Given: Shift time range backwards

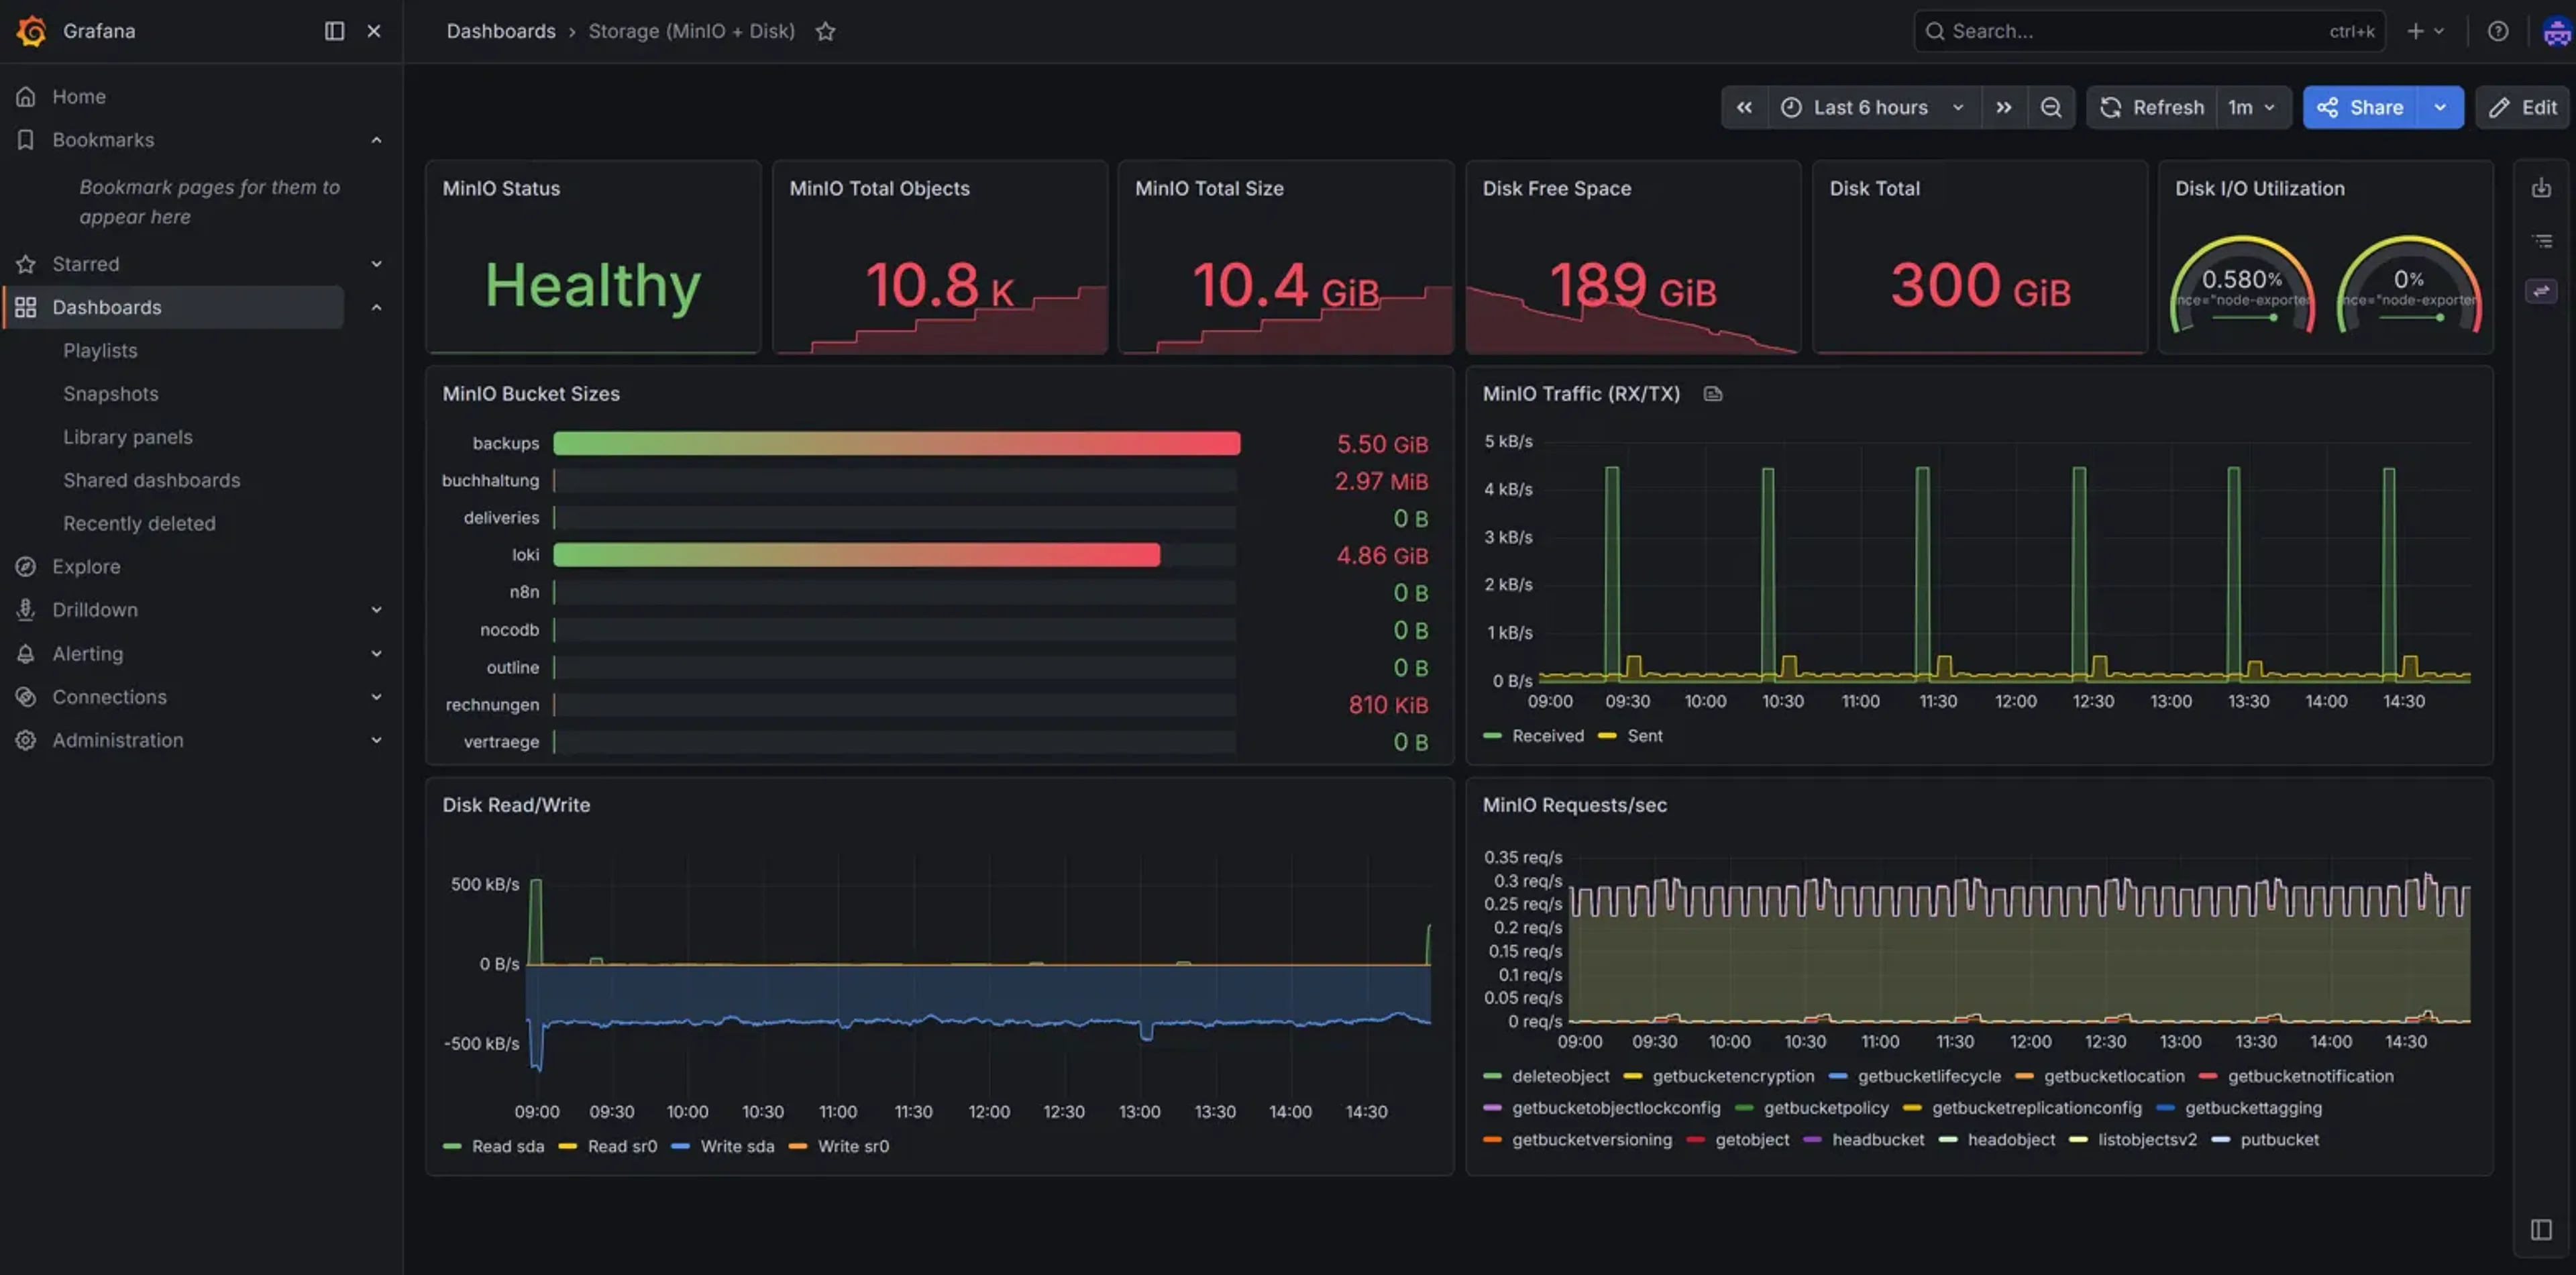Looking at the screenshot, I should click(1744, 107).
